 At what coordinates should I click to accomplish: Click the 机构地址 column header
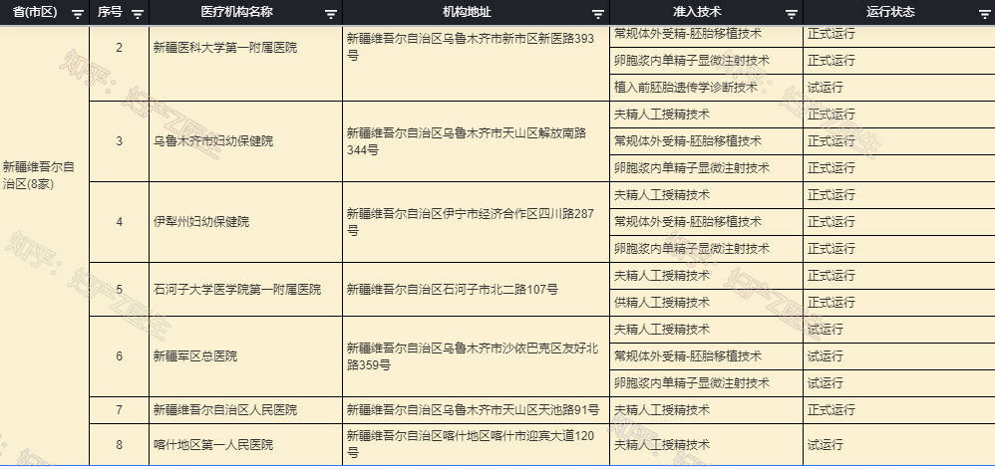coord(476,13)
